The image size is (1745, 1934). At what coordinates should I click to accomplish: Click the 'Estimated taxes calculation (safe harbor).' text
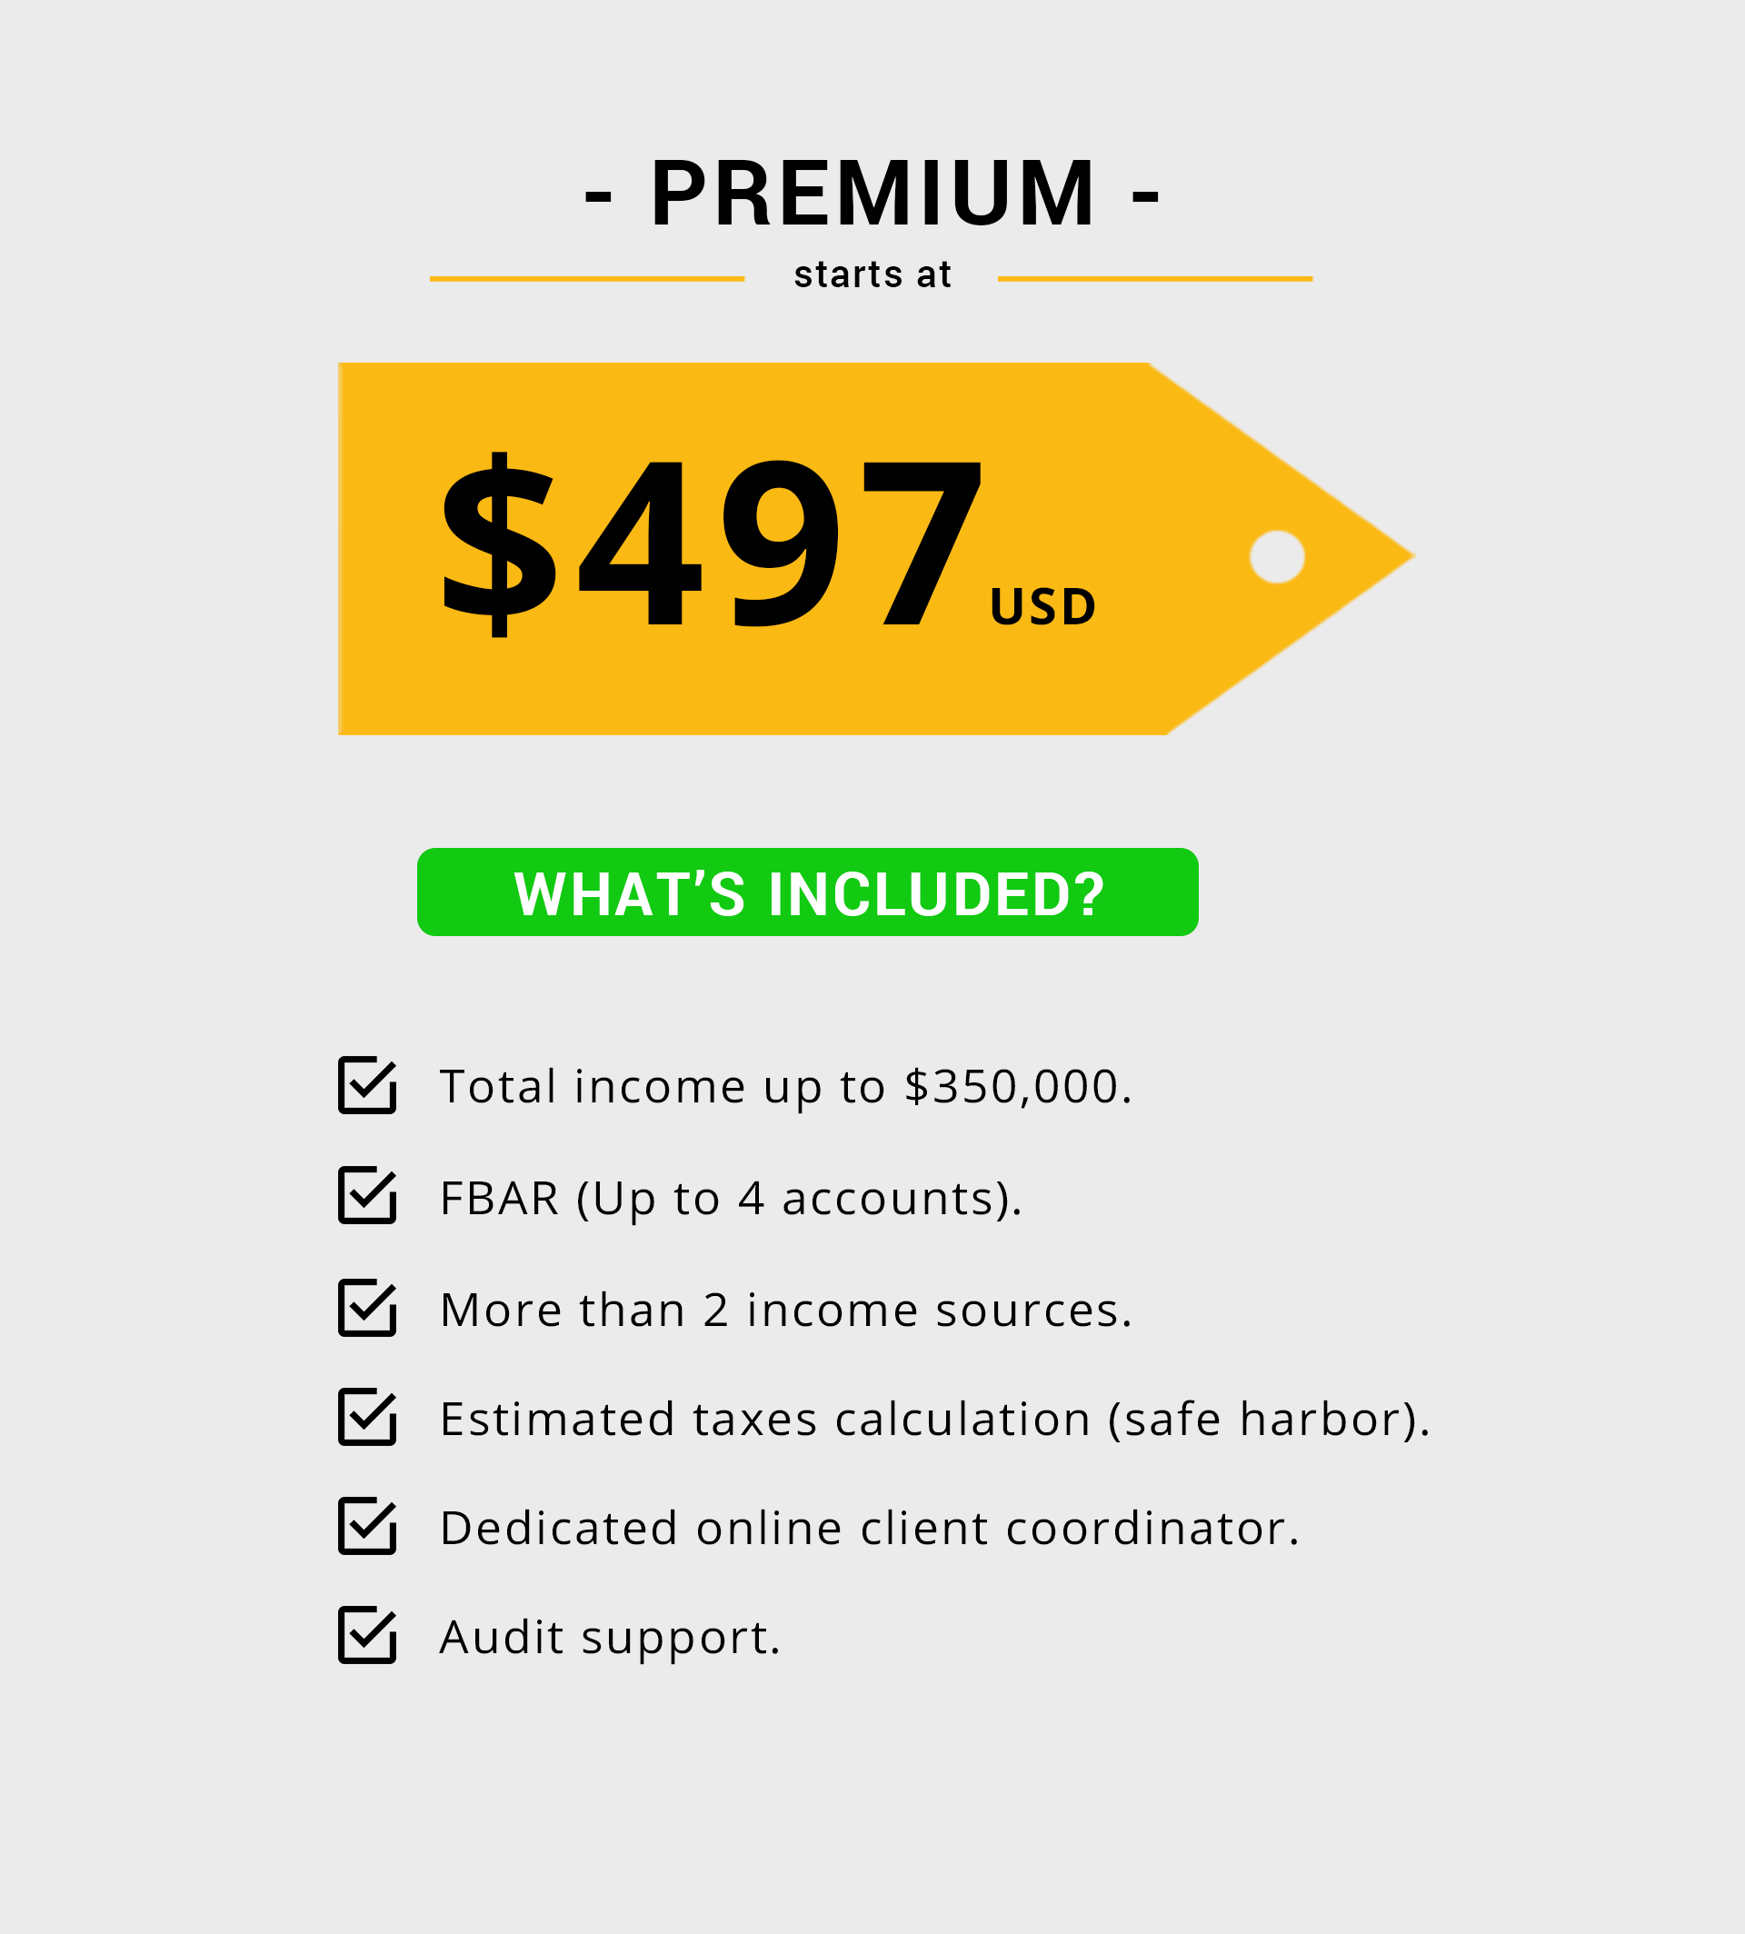(x=935, y=1419)
